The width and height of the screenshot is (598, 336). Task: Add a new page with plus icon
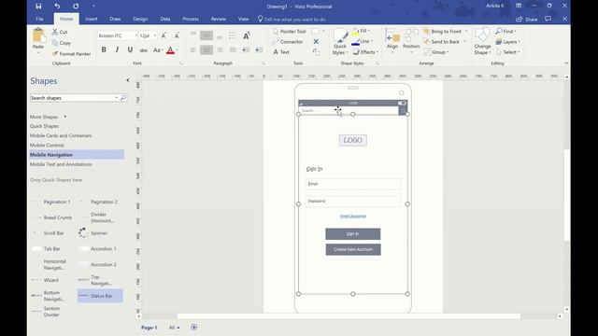[x=194, y=328]
